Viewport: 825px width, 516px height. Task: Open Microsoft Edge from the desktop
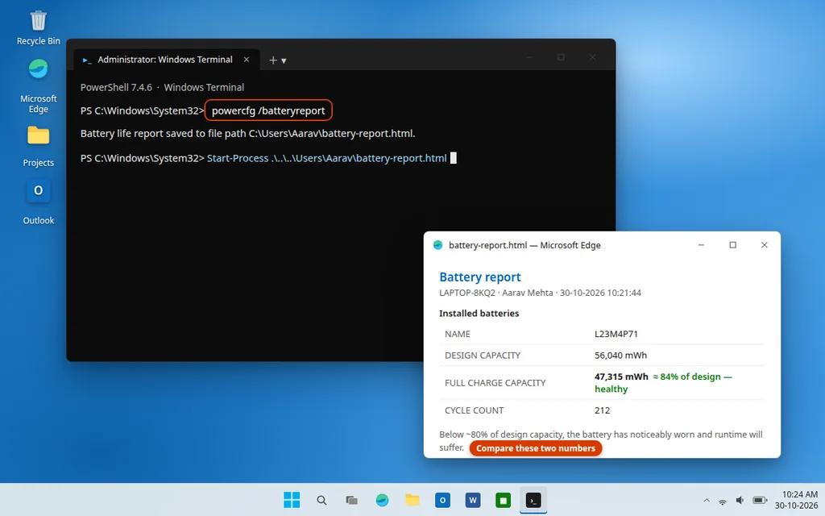(38, 85)
